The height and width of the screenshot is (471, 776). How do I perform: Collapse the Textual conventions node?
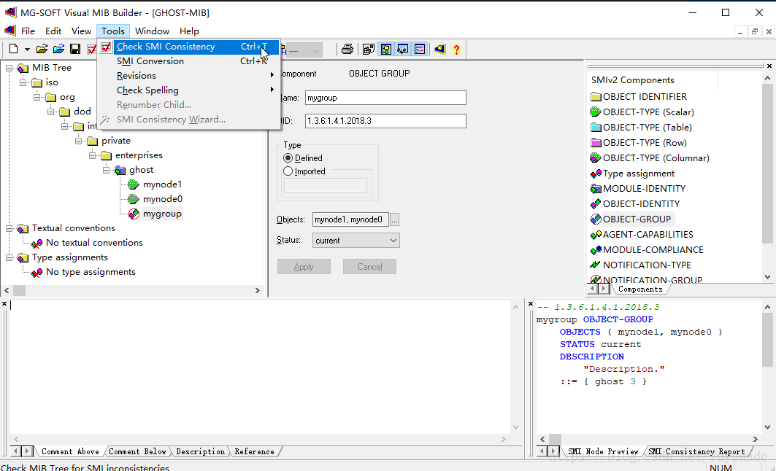point(9,228)
